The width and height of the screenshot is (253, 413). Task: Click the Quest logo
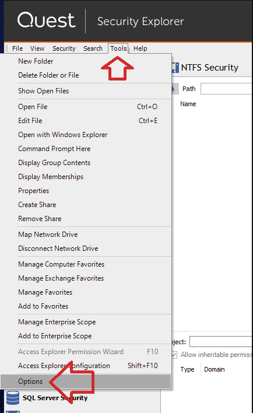click(46, 20)
